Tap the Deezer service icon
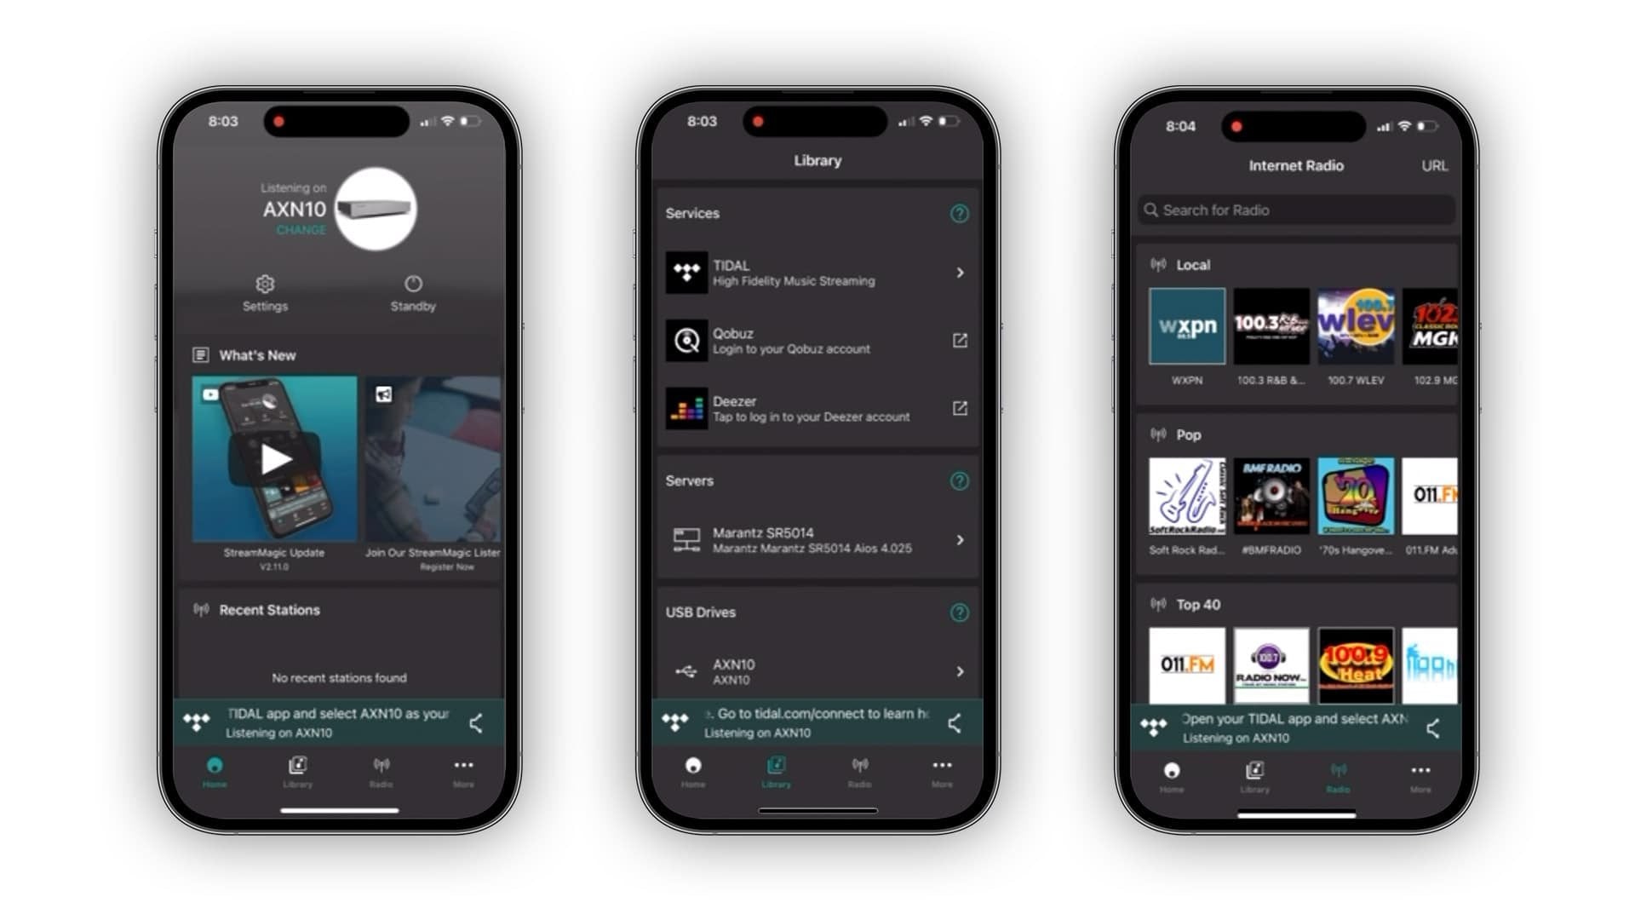The width and height of the screenshot is (1635, 920). tap(687, 408)
